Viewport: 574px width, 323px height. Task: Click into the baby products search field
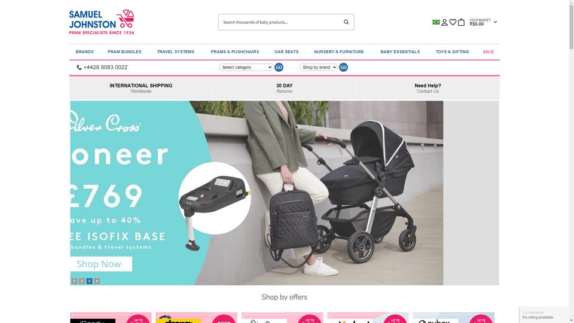point(280,22)
